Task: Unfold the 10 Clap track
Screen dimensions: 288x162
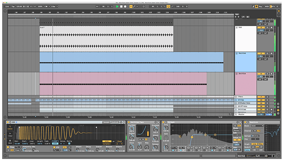Action: [236, 100]
